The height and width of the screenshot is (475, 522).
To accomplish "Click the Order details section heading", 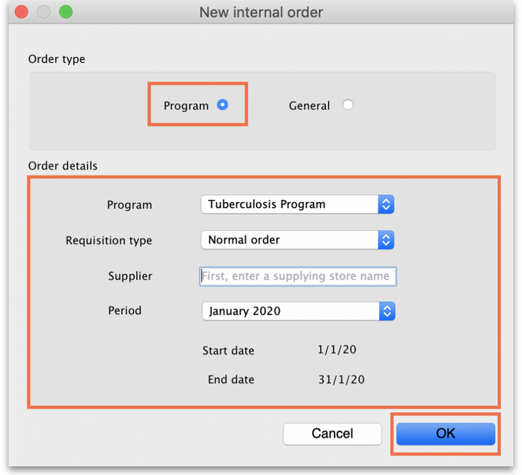I will 63,165.
